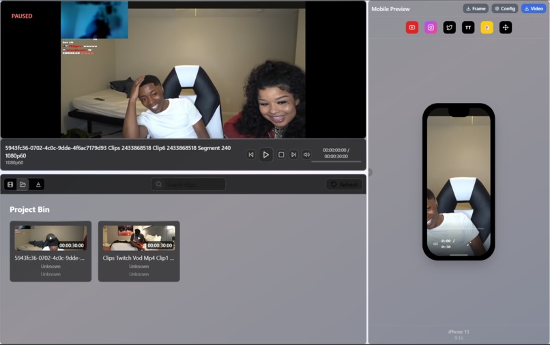Screen dimensions: 550x345
Task: Switch to film-strip clips view
Action: pyautogui.click(x=10, y=184)
